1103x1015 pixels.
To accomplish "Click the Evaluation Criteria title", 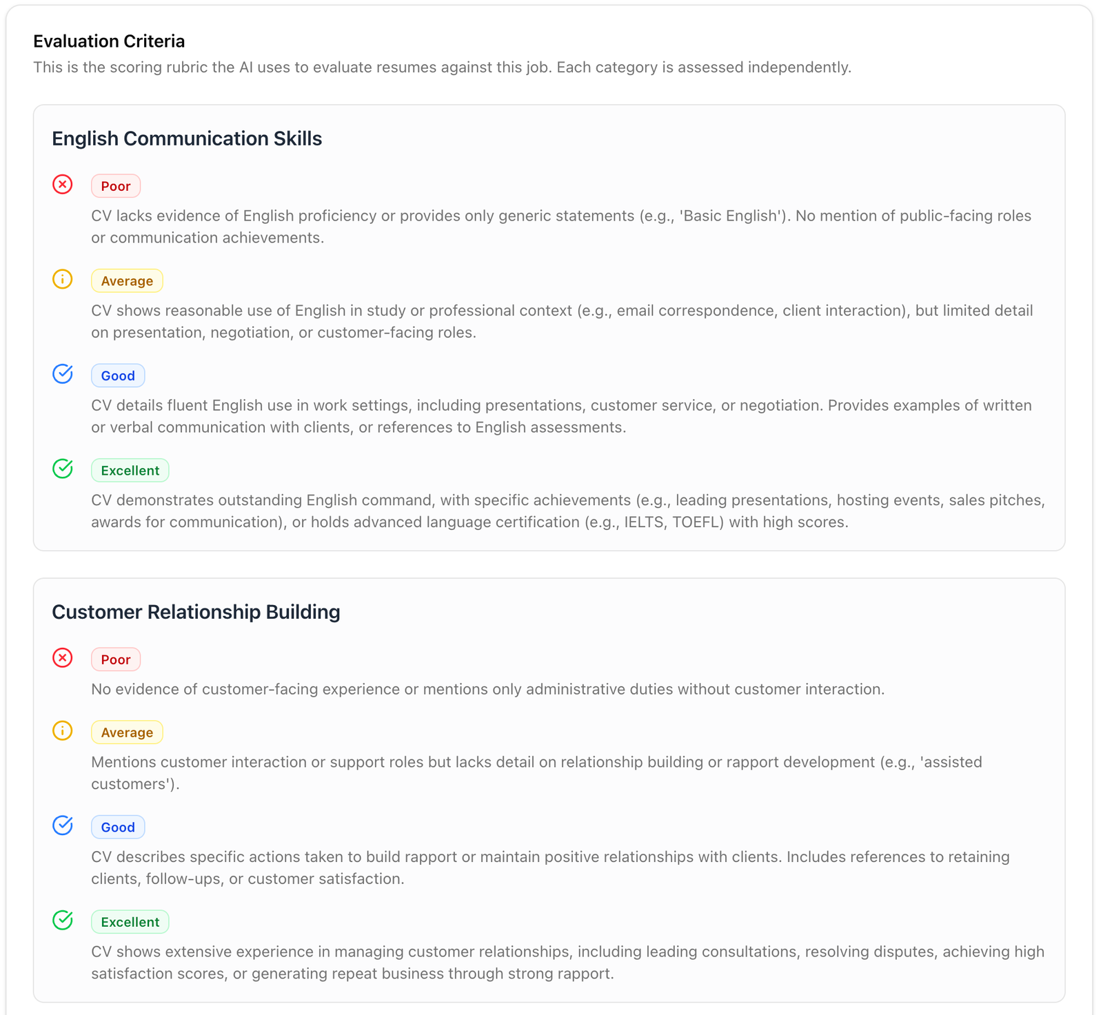I will pyautogui.click(x=109, y=41).
